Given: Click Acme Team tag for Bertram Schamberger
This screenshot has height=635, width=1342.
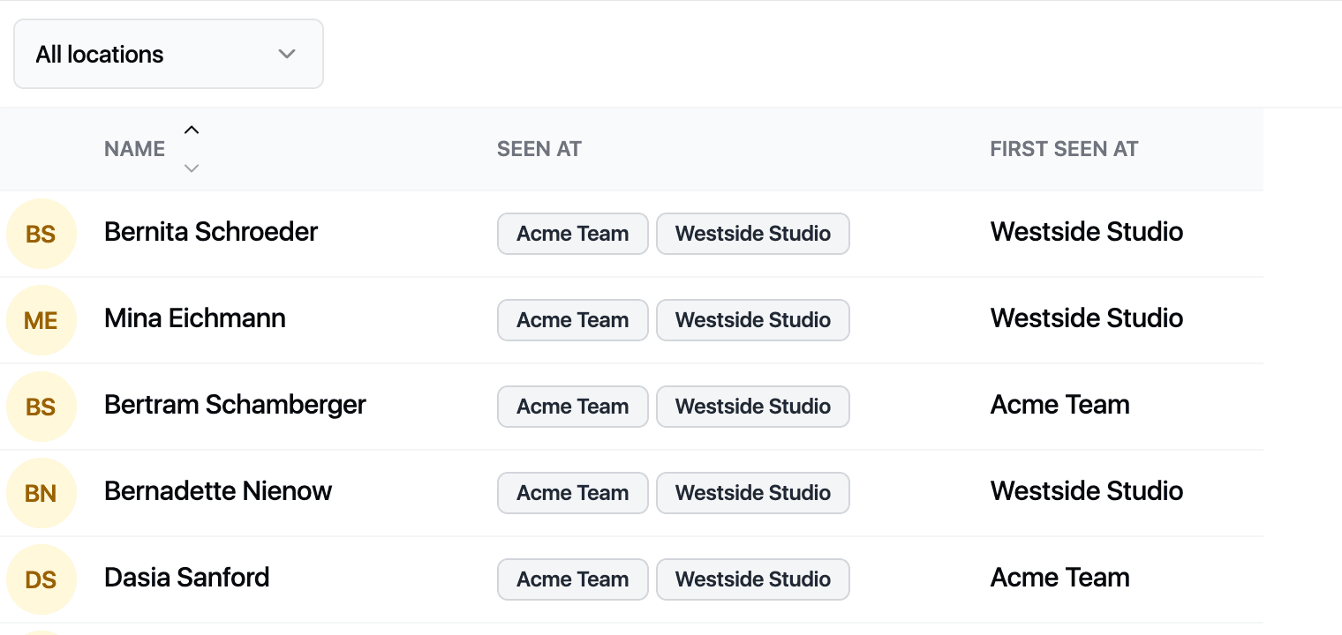Looking at the screenshot, I should tap(573, 407).
